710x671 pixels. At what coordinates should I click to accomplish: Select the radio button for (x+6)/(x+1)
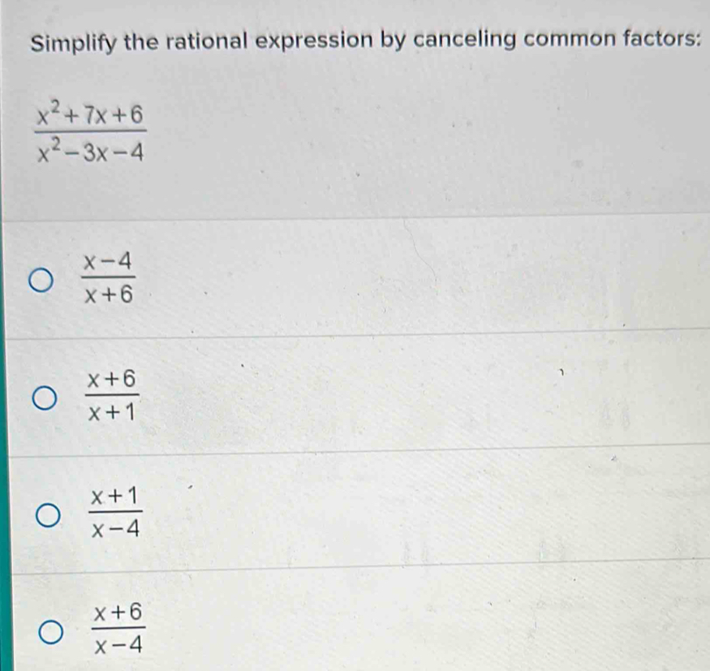point(46,396)
